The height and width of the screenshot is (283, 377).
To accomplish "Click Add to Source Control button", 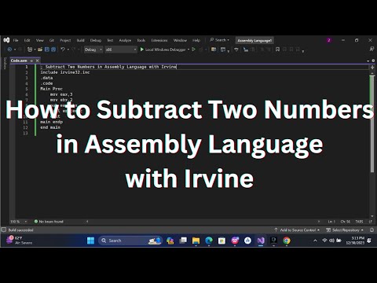I will (x=297, y=230).
